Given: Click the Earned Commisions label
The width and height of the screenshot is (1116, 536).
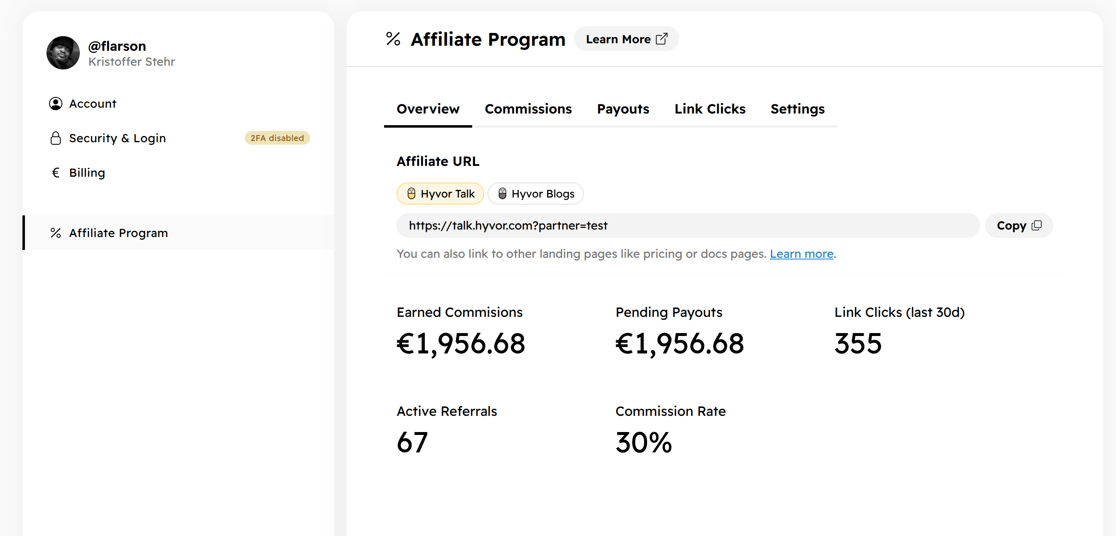Looking at the screenshot, I should click(x=460, y=312).
